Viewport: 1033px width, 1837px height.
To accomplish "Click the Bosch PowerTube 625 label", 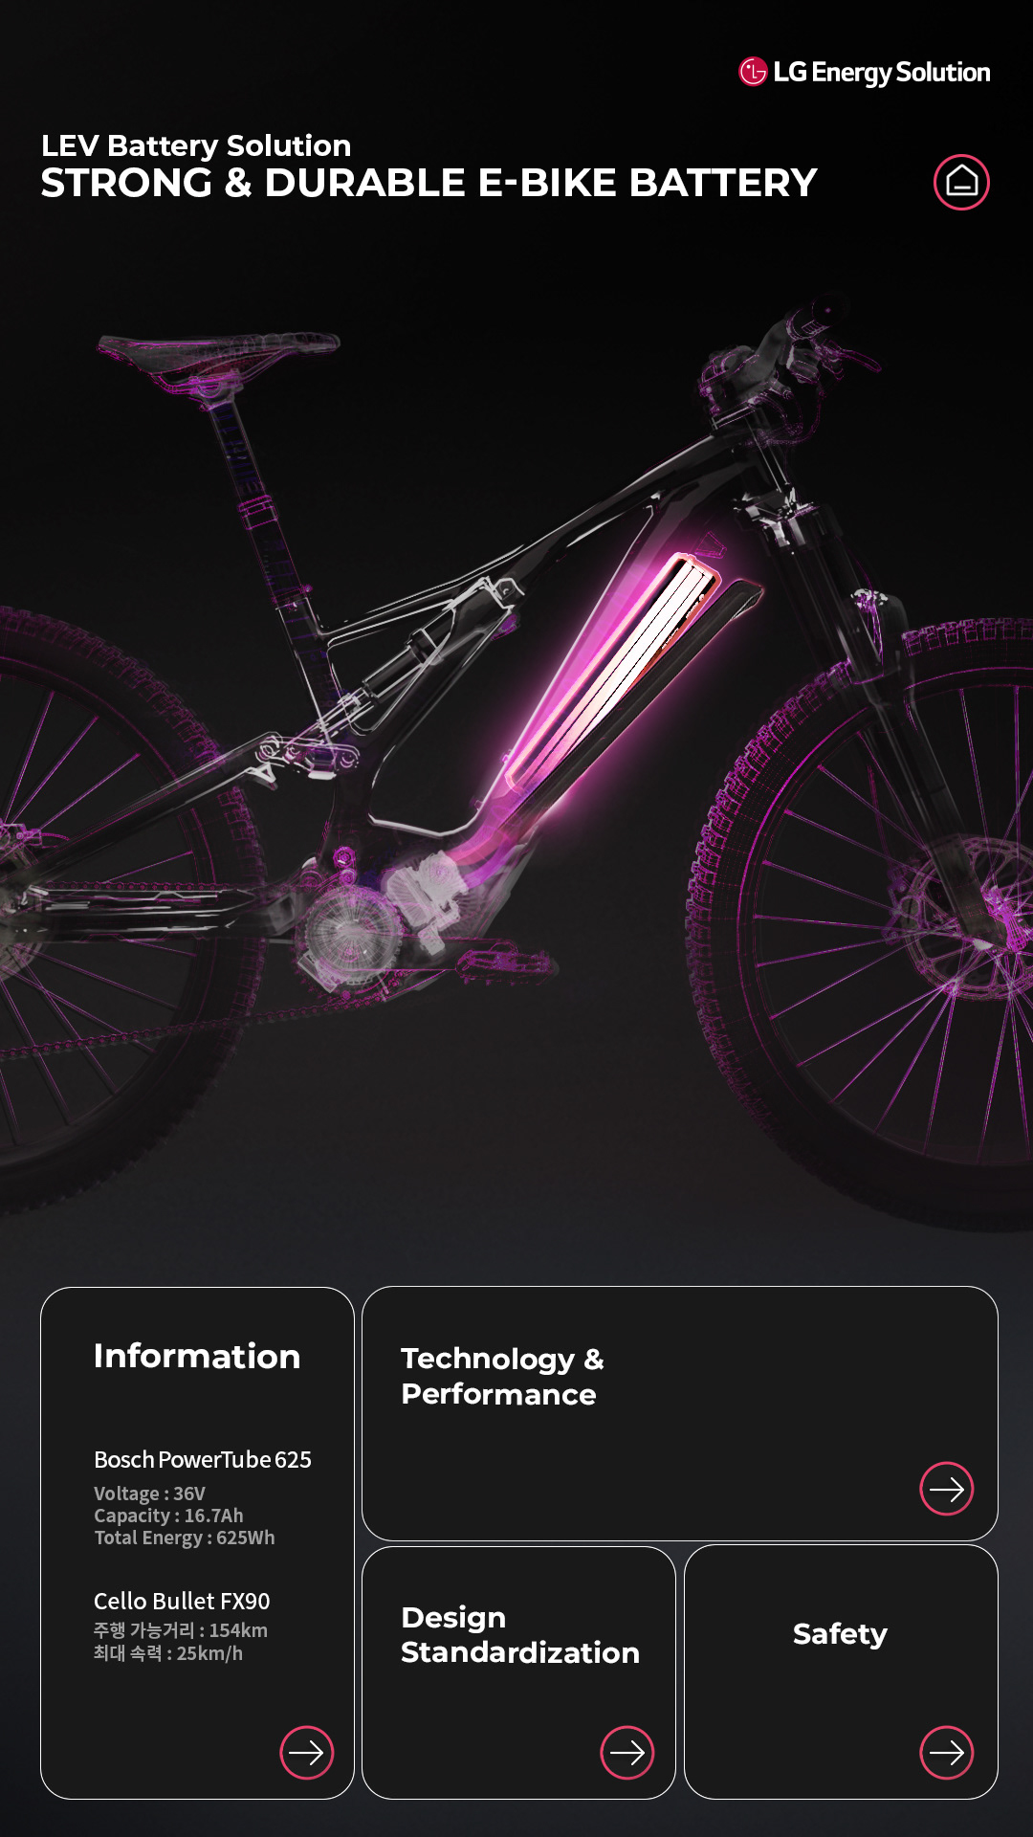I will [x=203, y=1459].
